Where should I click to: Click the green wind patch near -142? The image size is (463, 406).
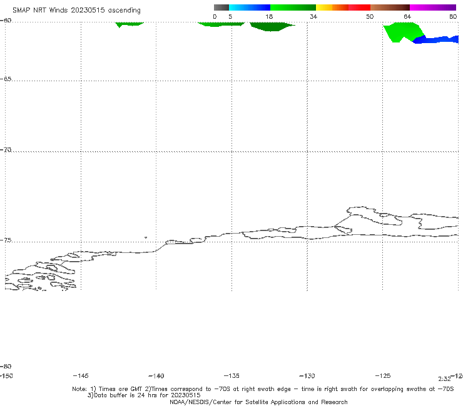(x=129, y=24)
